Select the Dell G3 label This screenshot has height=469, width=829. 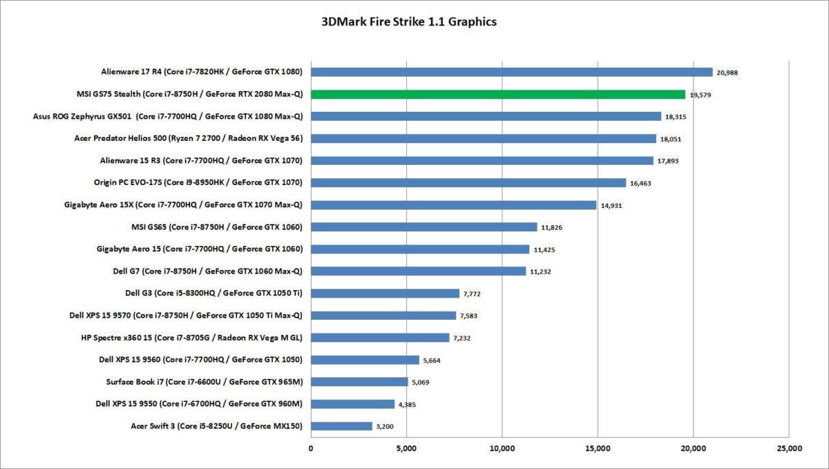click(x=215, y=293)
